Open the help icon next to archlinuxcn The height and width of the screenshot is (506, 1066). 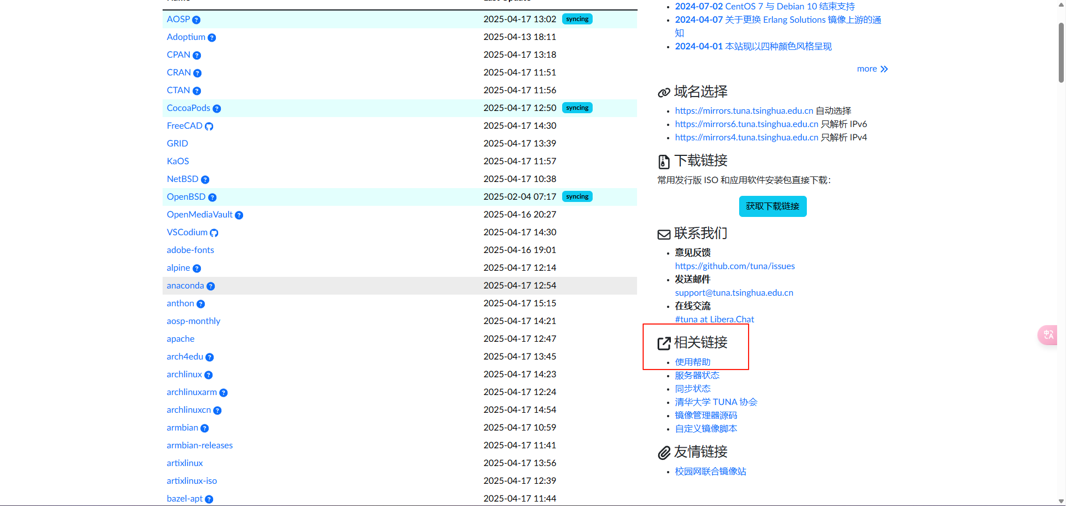point(218,411)
